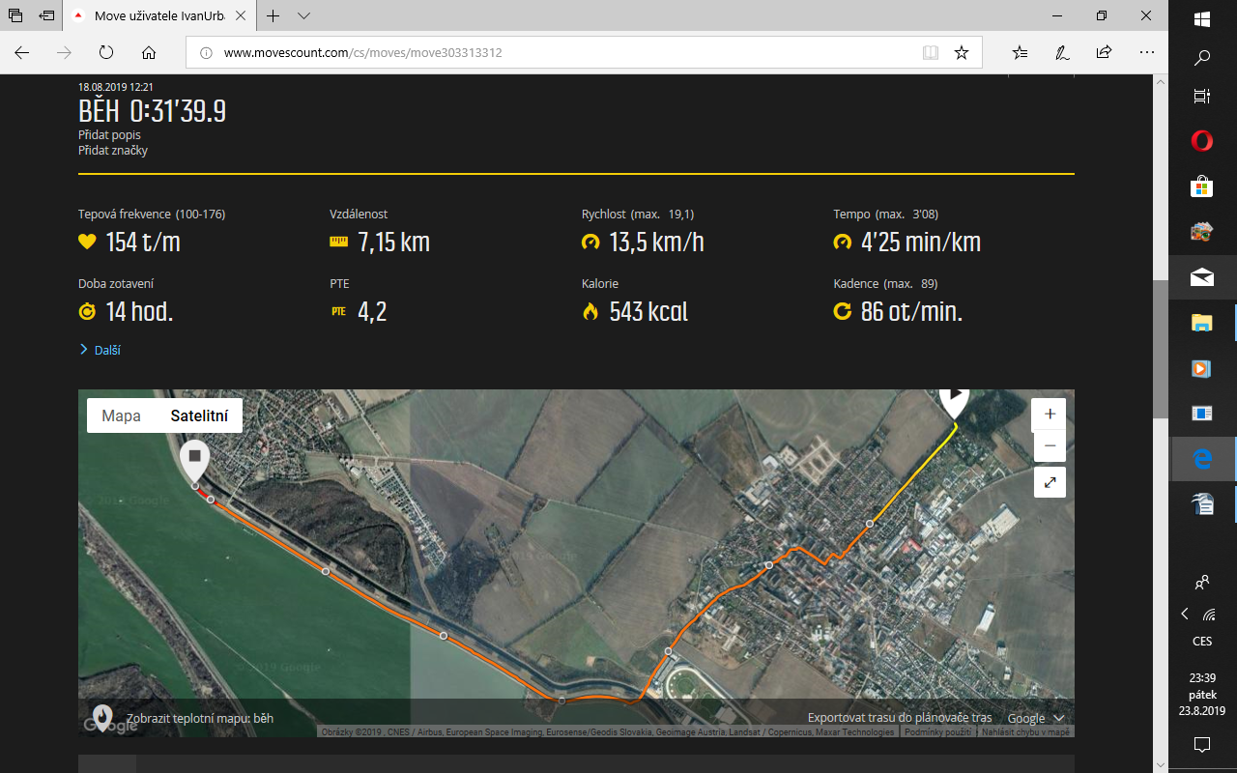Open a new browser tab
The height and width of the screenshot is (773, 1237).
pyautogui.click(x=273, y=16)
